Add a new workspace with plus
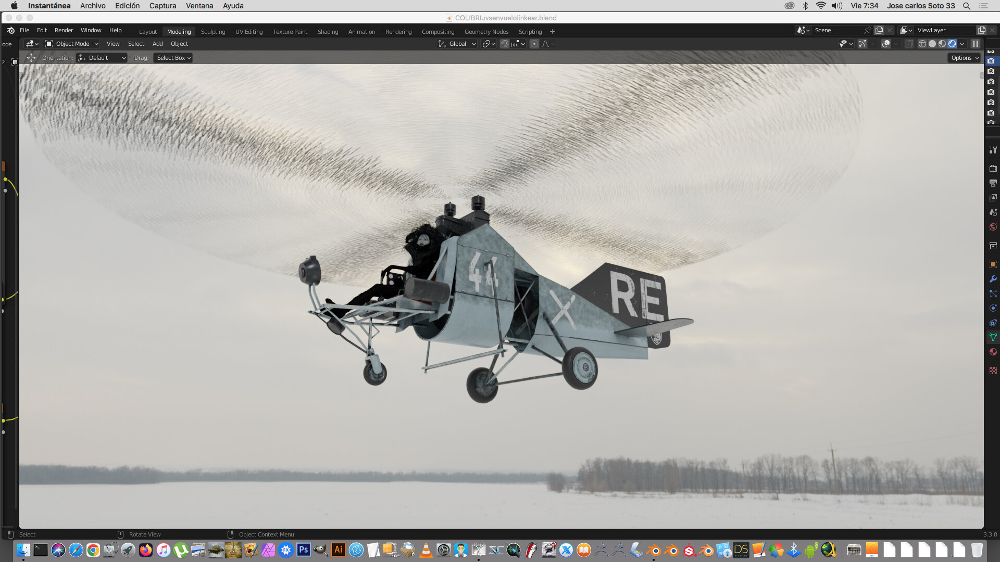Viewport: 1000px width, 562px height. (x=552, y=32)
